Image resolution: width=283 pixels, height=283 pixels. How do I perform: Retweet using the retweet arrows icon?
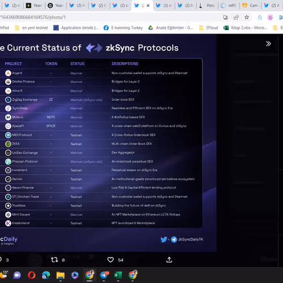(x=54, y=260)
